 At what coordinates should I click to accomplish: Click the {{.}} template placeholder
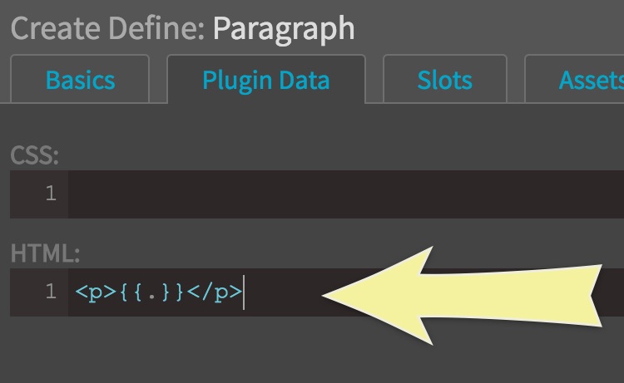pyautogui.click(x=151, y=292)
